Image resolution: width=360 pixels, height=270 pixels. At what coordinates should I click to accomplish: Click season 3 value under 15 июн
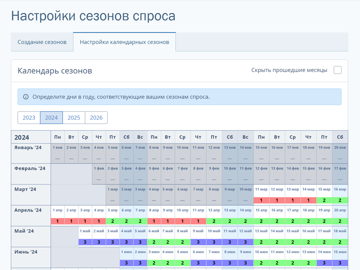point(340,263)
